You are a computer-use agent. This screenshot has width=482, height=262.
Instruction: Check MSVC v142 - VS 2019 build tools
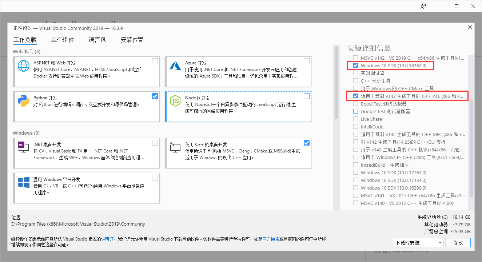pyautogui.click(x=355, y=58)
